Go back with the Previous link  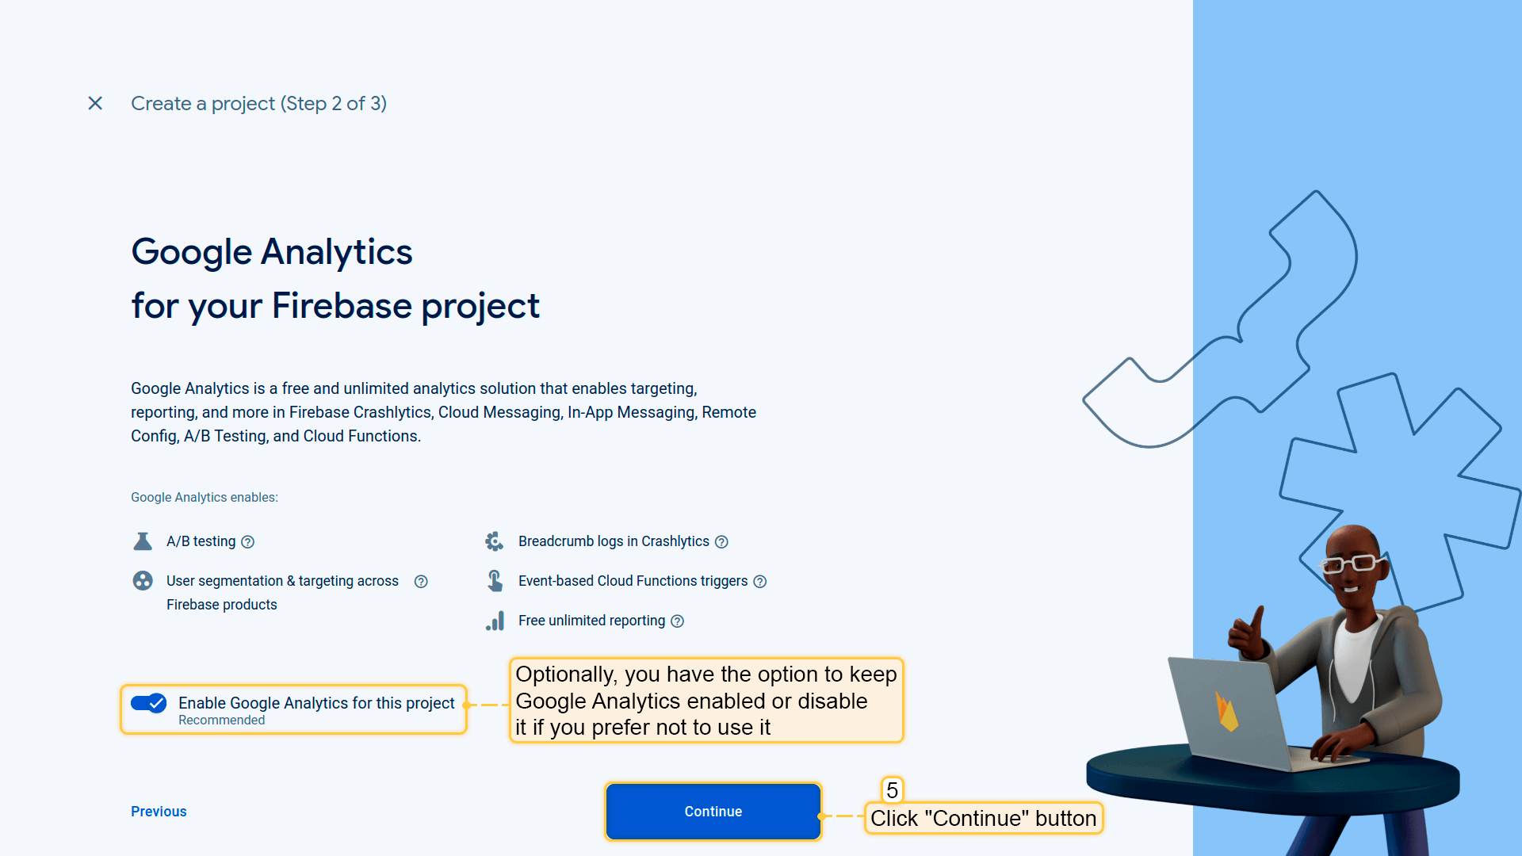coord(159,812)
